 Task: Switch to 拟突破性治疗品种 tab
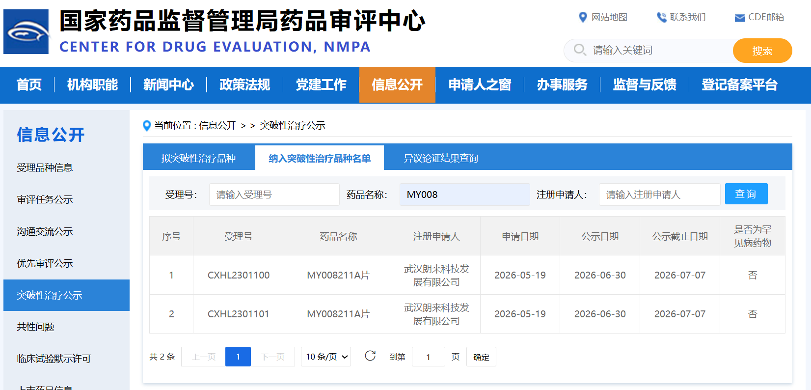198,158
